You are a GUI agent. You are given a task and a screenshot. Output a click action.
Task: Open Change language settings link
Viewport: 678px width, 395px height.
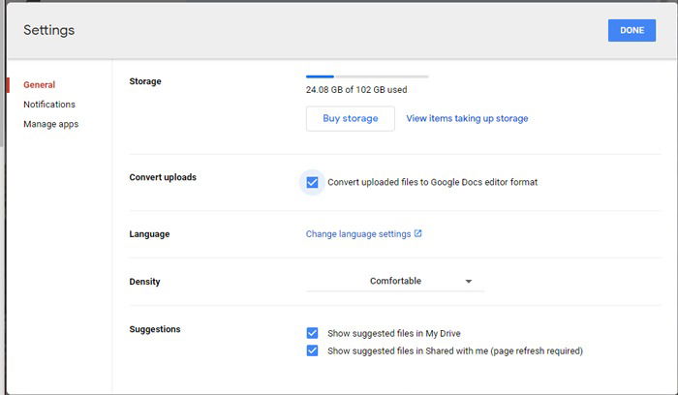click(358, 233)
